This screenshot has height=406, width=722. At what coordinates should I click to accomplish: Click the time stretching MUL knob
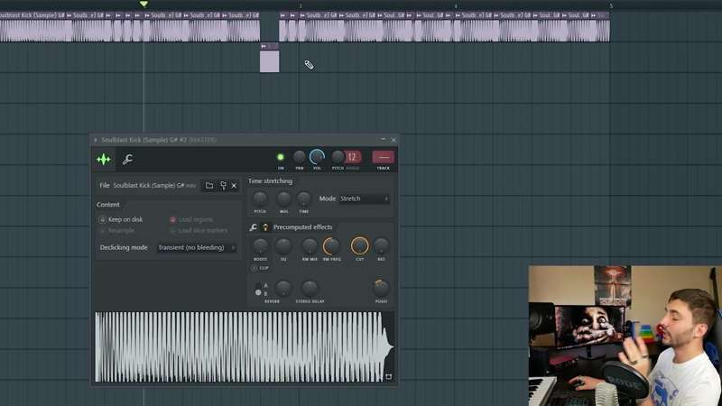coord(283,198)
